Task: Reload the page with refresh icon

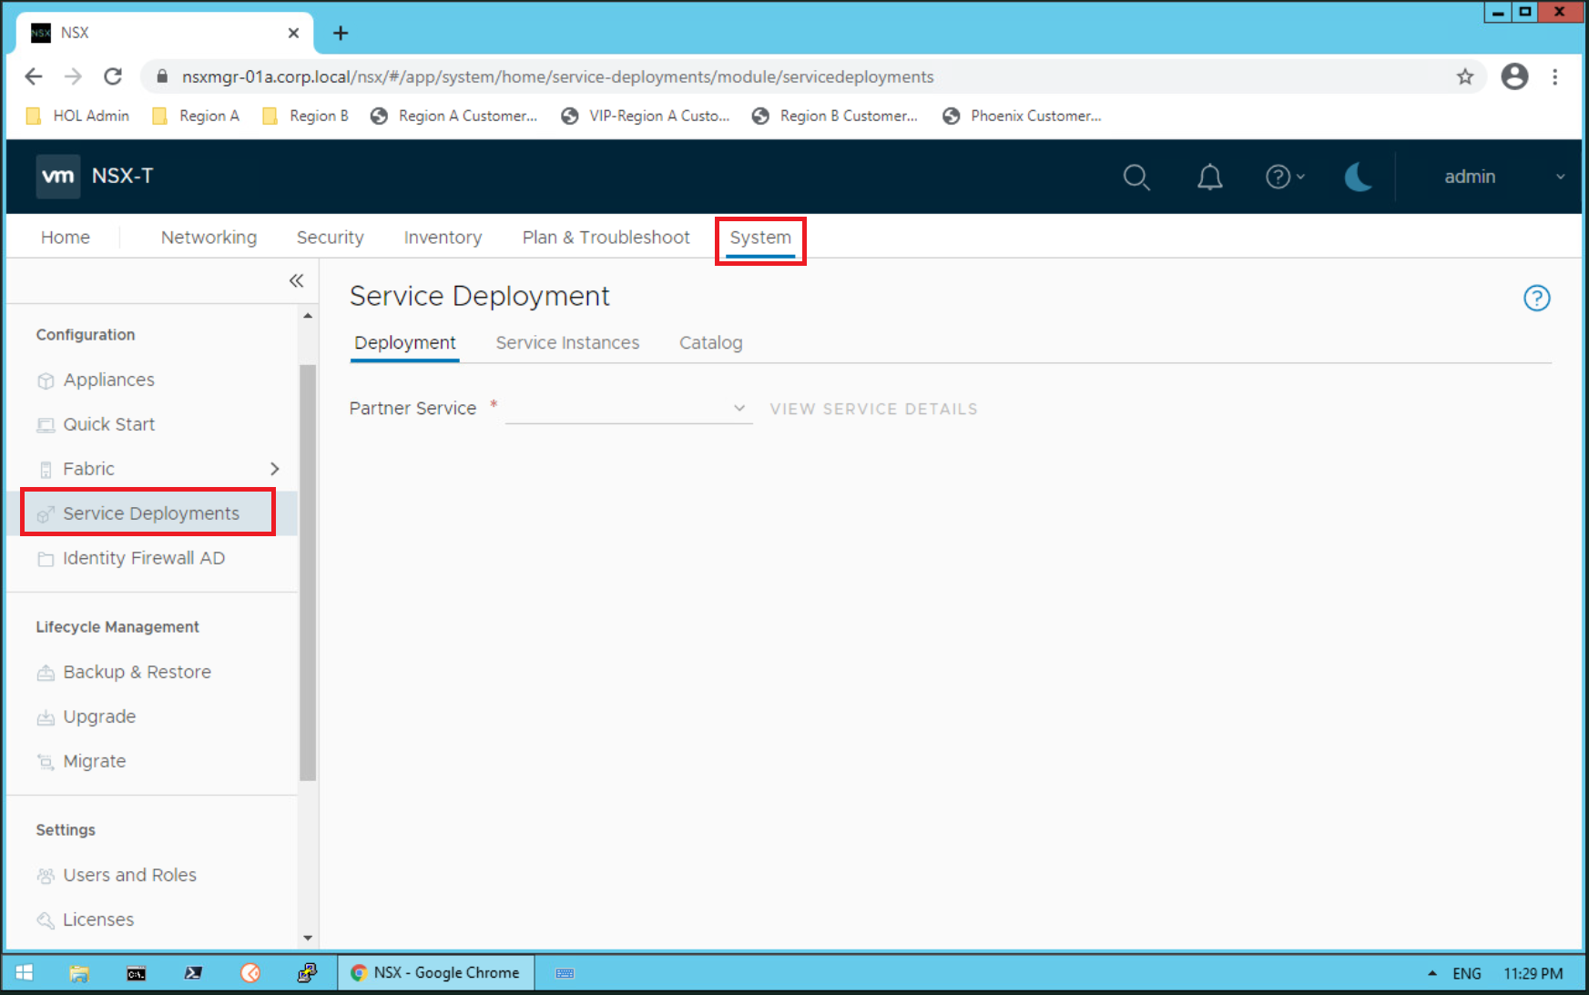Action: click(x=113, y=76)
